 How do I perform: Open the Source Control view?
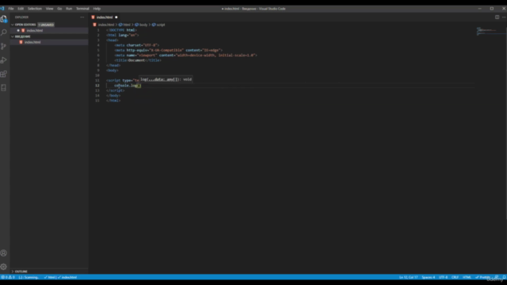coord(4,46)
